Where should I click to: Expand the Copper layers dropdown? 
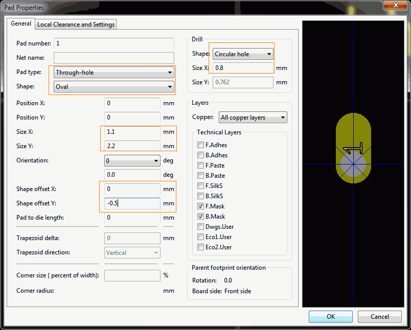pyautogui.click(x=253, y=117)
